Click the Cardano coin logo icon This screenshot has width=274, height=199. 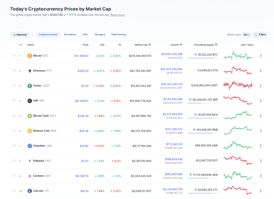[x=30, y=176]
